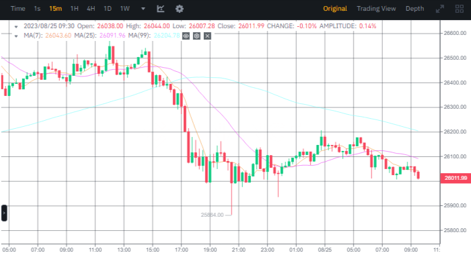Click the Open value 26038.00
The width and height of the screenshot is (471, 255).
pyautogui.click(x=110, y=26)
